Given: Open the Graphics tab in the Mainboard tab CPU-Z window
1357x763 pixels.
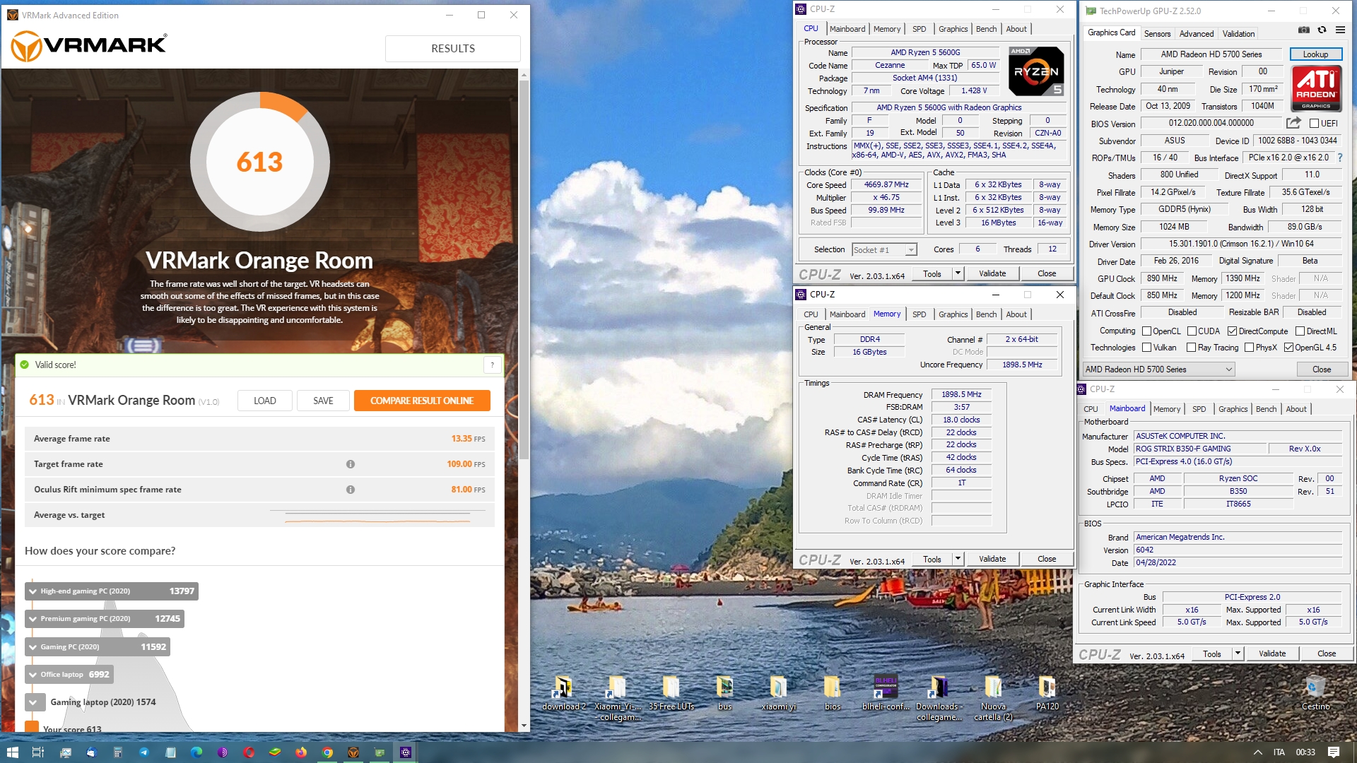Looking at the screenshot, I should pyautogui.click(x=1233, y=409).
